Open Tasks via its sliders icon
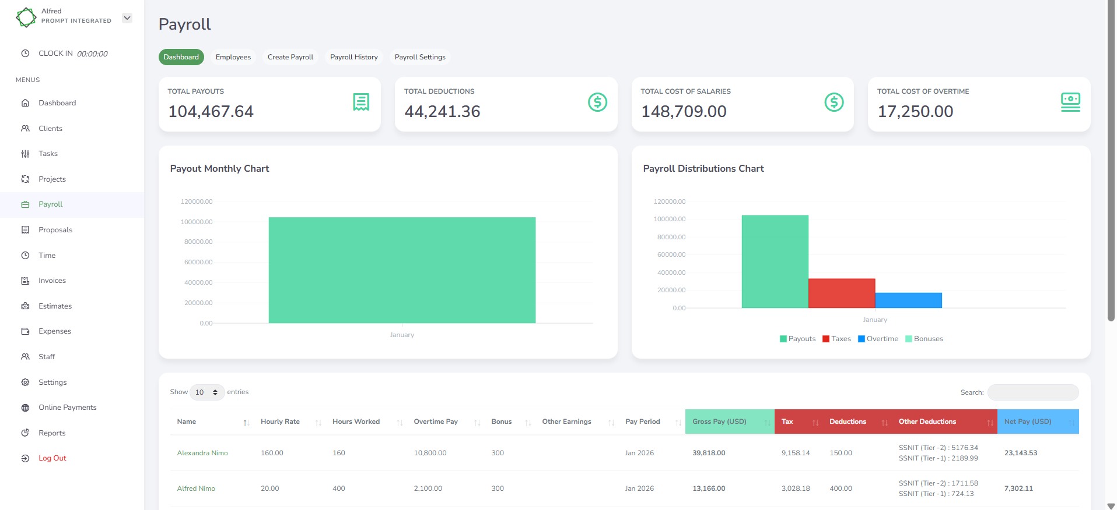This screenshot has width=1117, height=510. click(25, 154)
